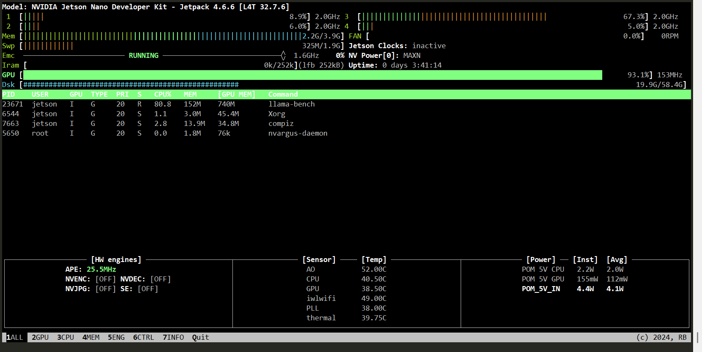Click the 67.3% CPU 3 usage
The height and width of the screenshot is (352, 702).
coord(634,17)
